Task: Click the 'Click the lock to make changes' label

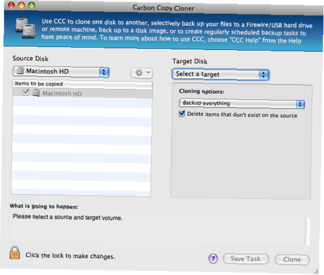Action: (x=70, y=256)
